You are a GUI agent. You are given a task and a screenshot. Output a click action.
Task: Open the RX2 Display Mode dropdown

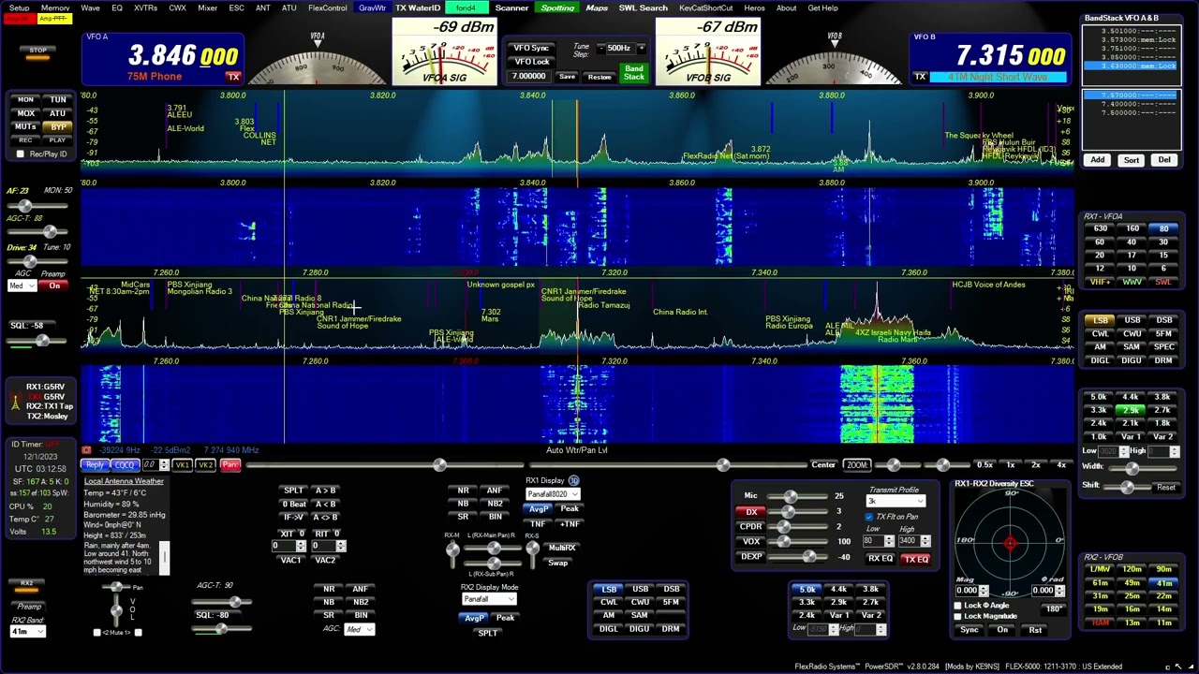tap(488, 599)
